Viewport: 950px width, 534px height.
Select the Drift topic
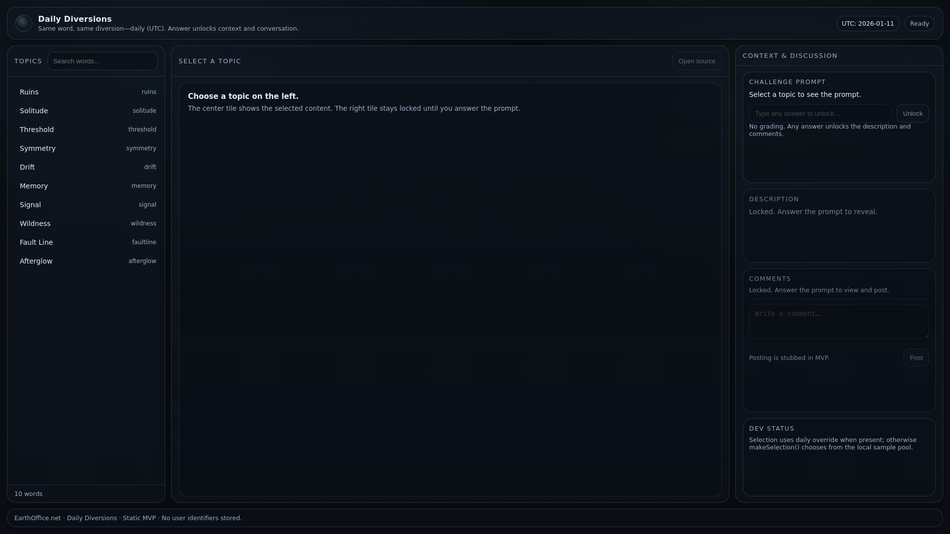86,167
